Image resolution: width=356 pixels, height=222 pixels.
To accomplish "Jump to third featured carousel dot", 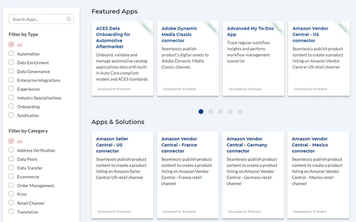I will pos(220,111).
